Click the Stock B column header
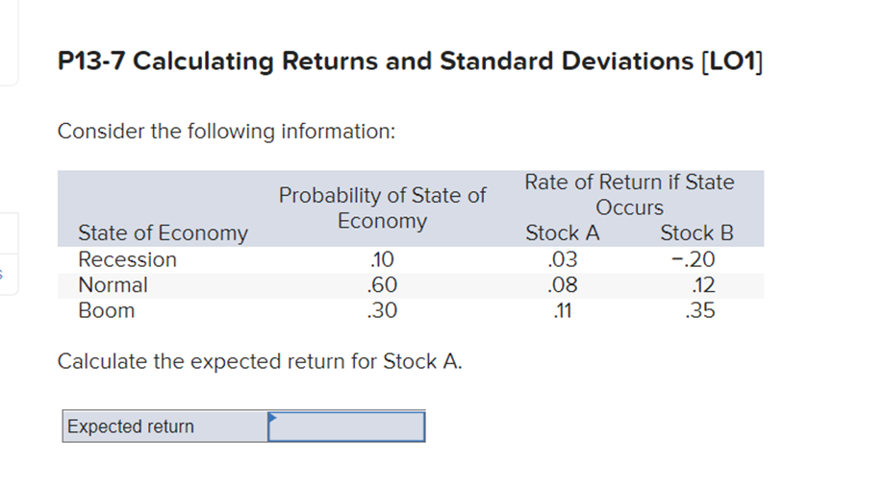 point(697,233)
